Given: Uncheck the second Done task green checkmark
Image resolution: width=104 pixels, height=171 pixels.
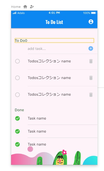Looking at the screenshot, I should point(17,131).
